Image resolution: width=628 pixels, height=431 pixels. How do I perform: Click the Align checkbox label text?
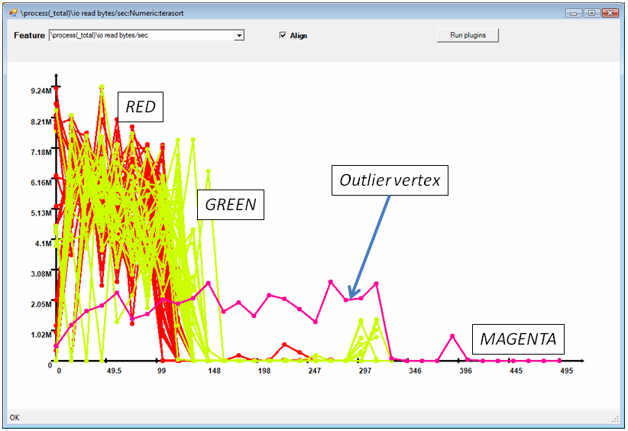tap(299, 36)
